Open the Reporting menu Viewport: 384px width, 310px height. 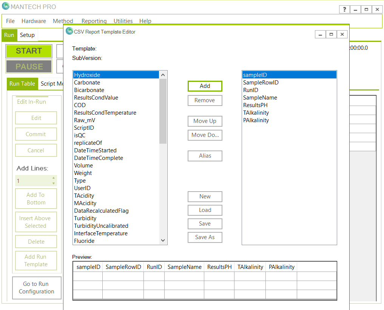94,21
